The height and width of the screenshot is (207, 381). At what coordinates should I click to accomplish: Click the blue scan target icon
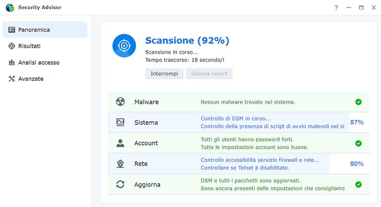click(124, 46)
